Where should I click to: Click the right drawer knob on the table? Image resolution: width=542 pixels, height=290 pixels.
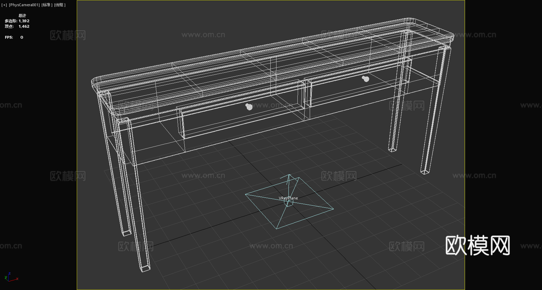pyautogui.click(x=366, y=79)
